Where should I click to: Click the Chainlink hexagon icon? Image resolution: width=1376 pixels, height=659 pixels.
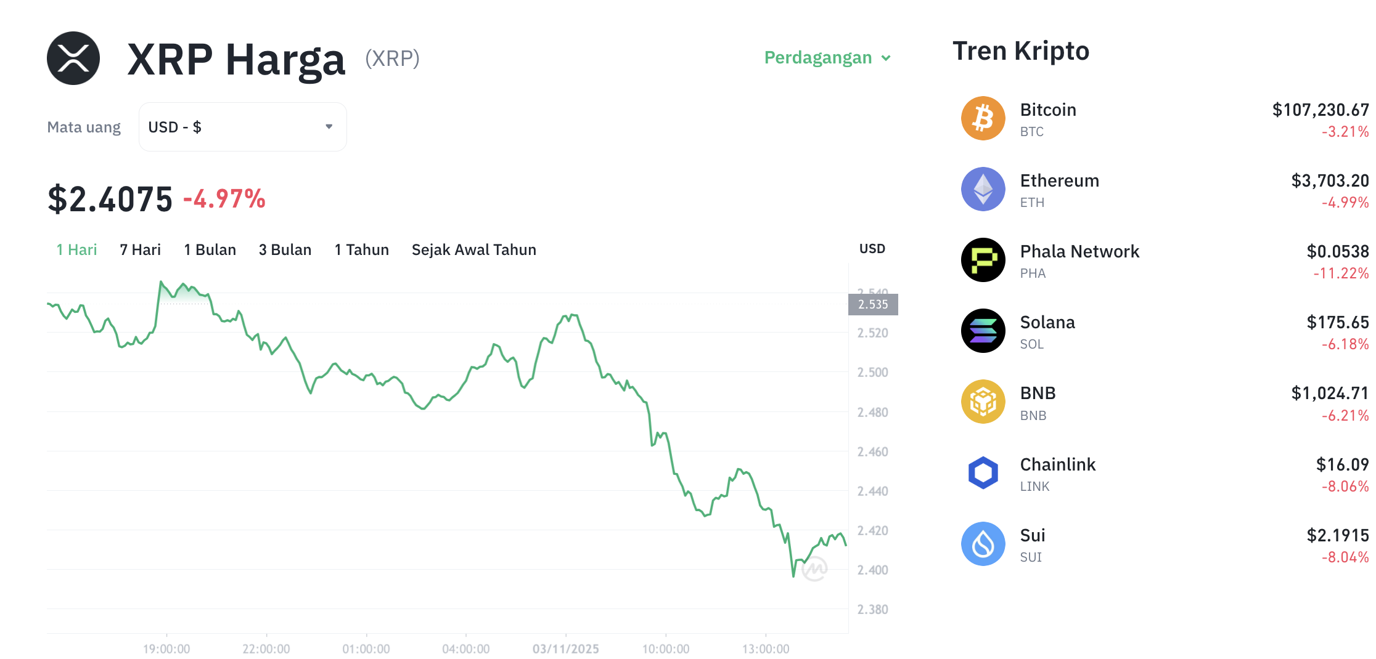[982, 472]
